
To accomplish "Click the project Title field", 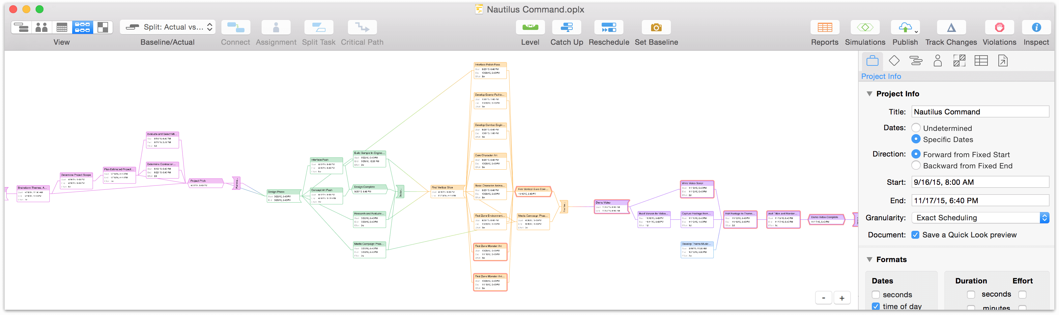I will 980,111.
